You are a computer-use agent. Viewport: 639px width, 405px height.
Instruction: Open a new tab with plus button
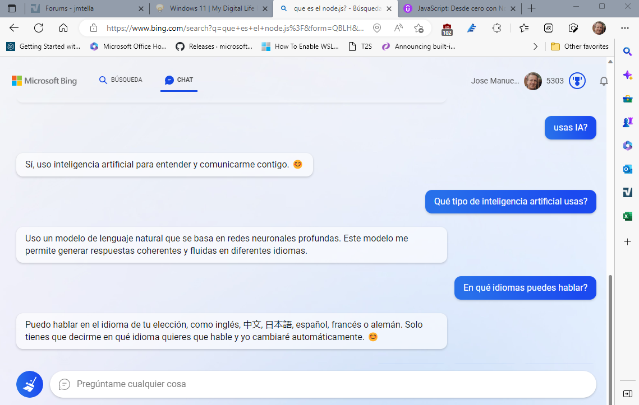531,8
